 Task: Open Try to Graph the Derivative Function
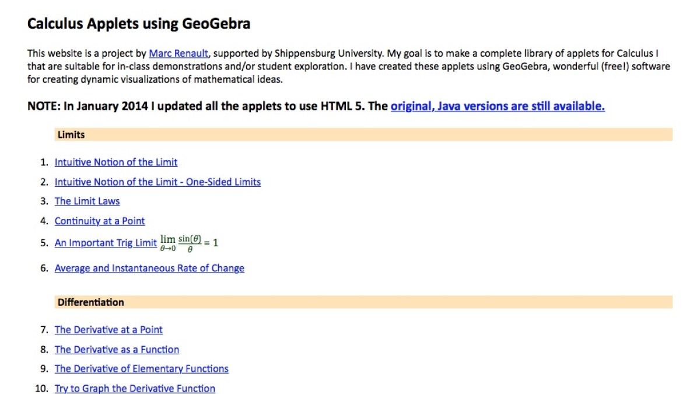pos(134,388)
